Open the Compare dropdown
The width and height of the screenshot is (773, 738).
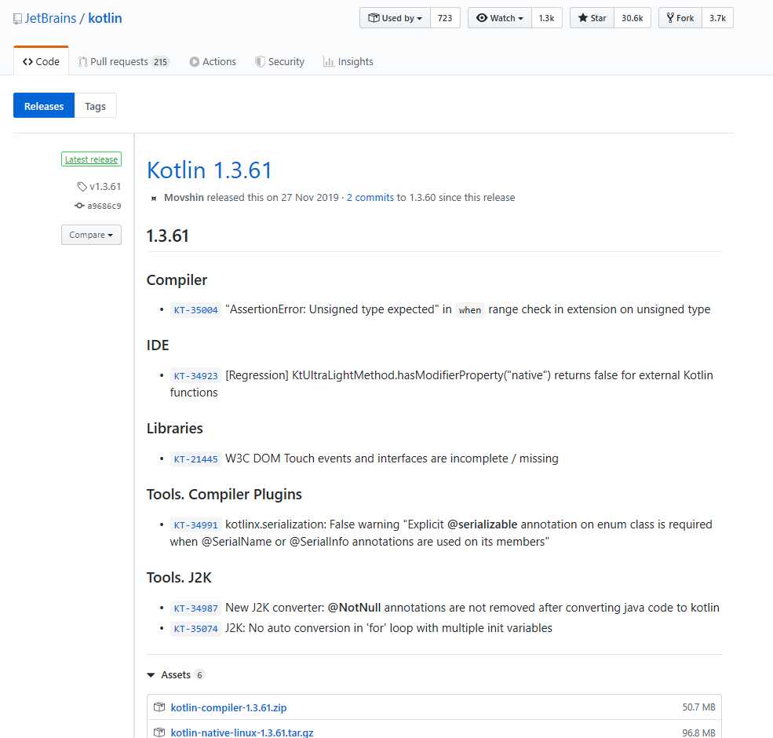tap(91, 235)
